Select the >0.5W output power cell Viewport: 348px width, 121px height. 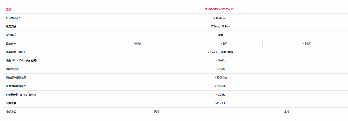(x=137, y=43)
